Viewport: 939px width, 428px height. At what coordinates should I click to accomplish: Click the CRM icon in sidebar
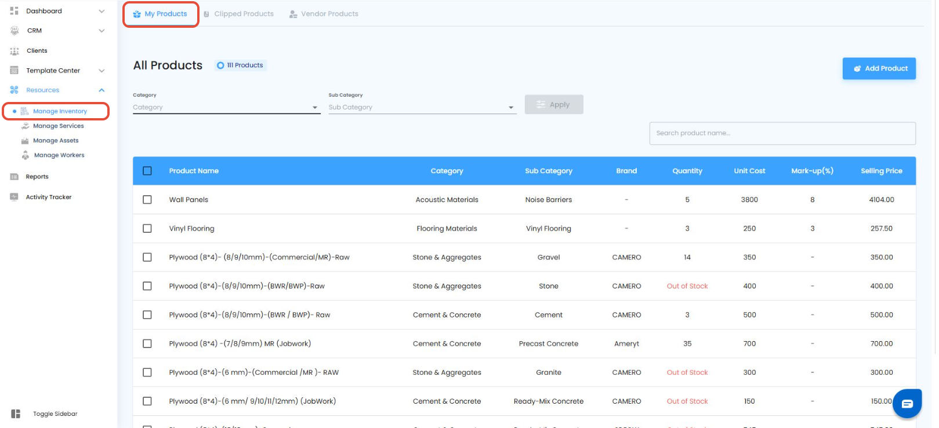14,31
